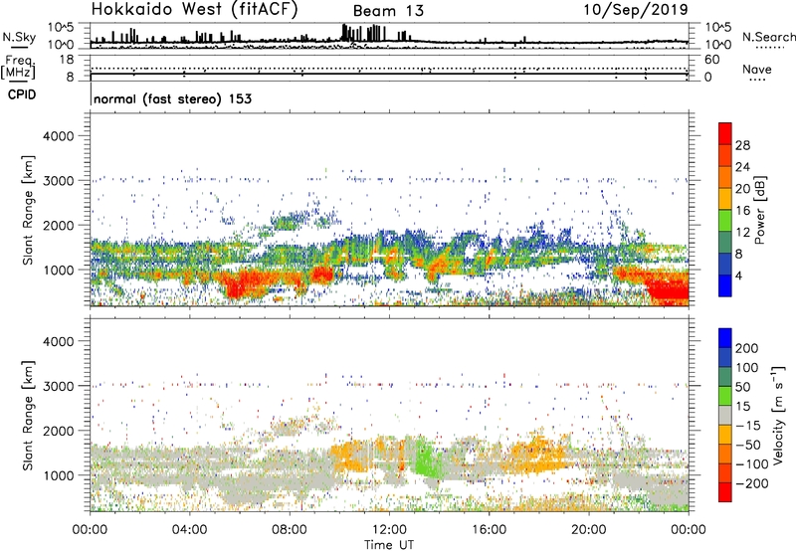This screenshot has height=551, width=796.
Task: Click the 'Hokkaido West (fitACF)' plot title
Action: (x=194, y=9)
